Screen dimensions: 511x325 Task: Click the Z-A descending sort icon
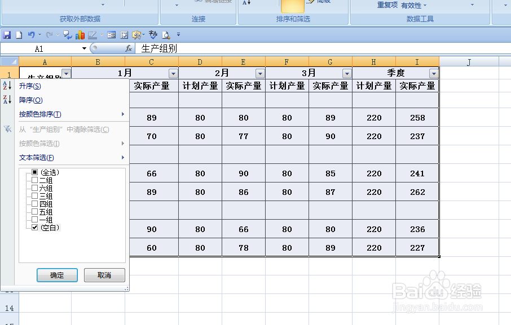tap(7, 99)
